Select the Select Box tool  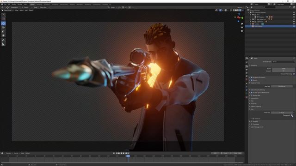pyautogui.click(x=3, y=15)
